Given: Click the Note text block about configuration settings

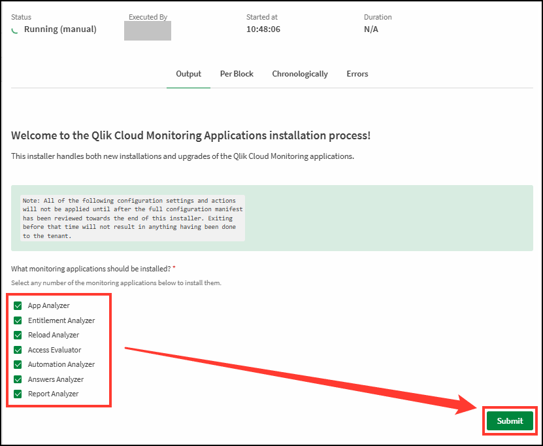Looking at the screenshot, I should coord(133,218).
